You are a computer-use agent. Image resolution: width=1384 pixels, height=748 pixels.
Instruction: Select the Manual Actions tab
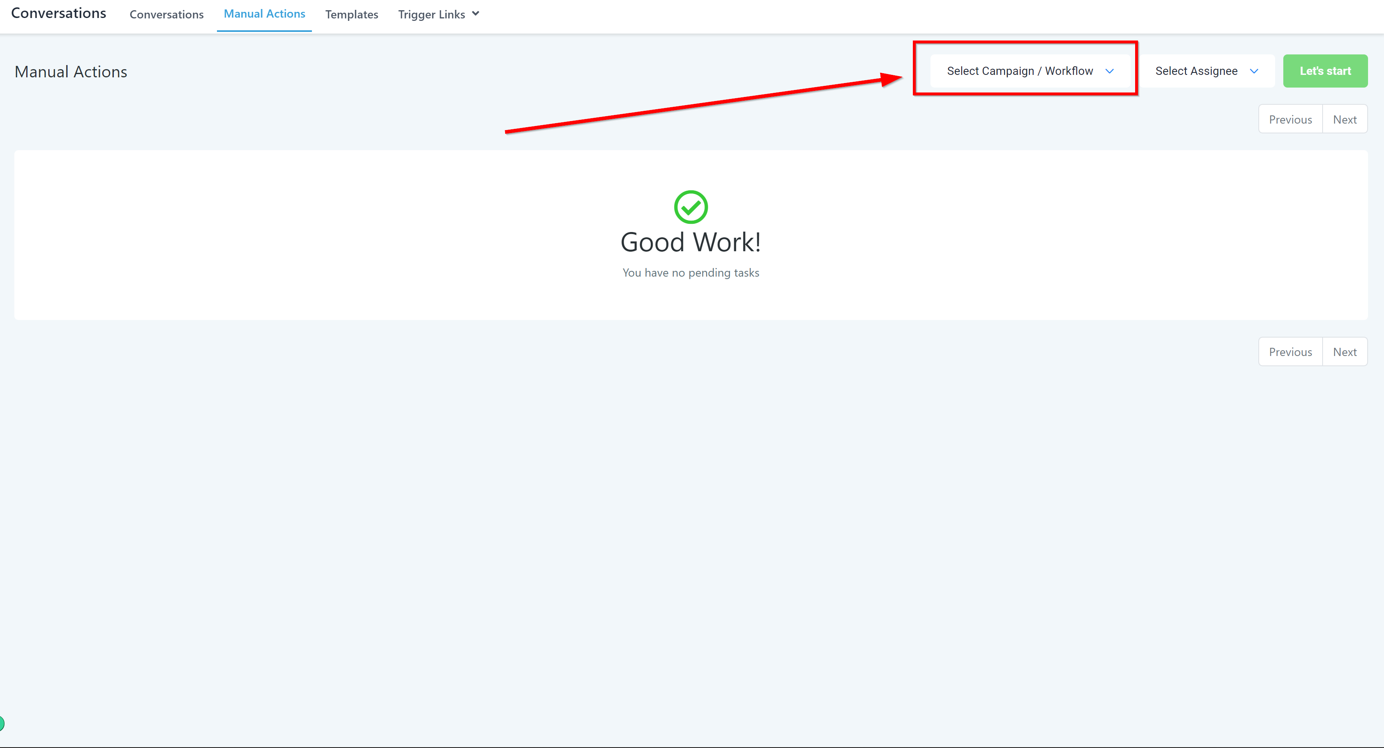(x=264, y=14)
